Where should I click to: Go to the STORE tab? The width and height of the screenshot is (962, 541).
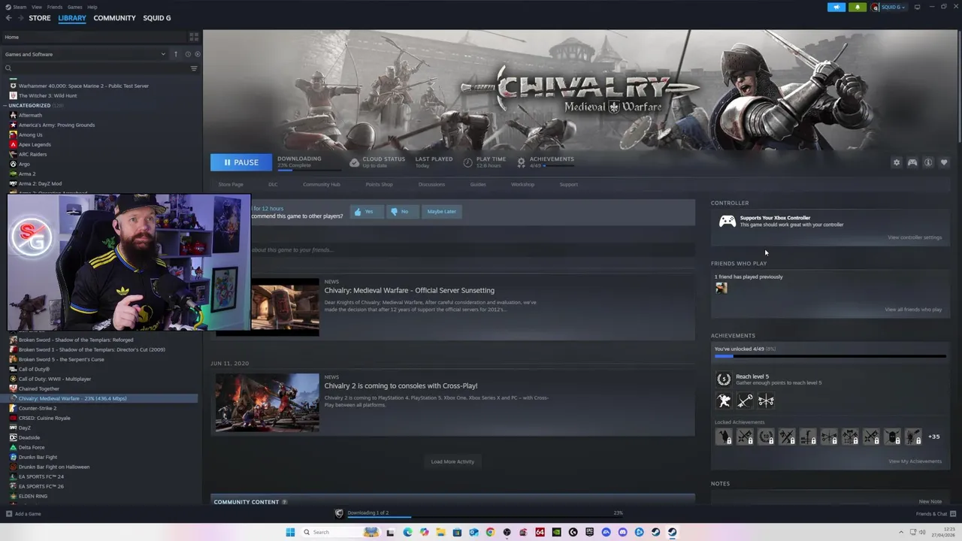[40, 18]
